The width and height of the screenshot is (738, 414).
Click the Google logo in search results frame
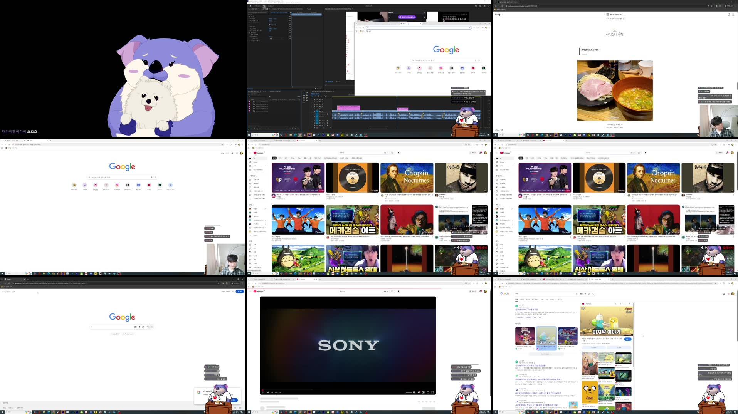pos(504,293)
